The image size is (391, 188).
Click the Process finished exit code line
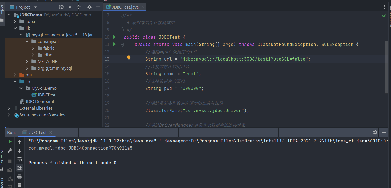(x=73, y=163)
